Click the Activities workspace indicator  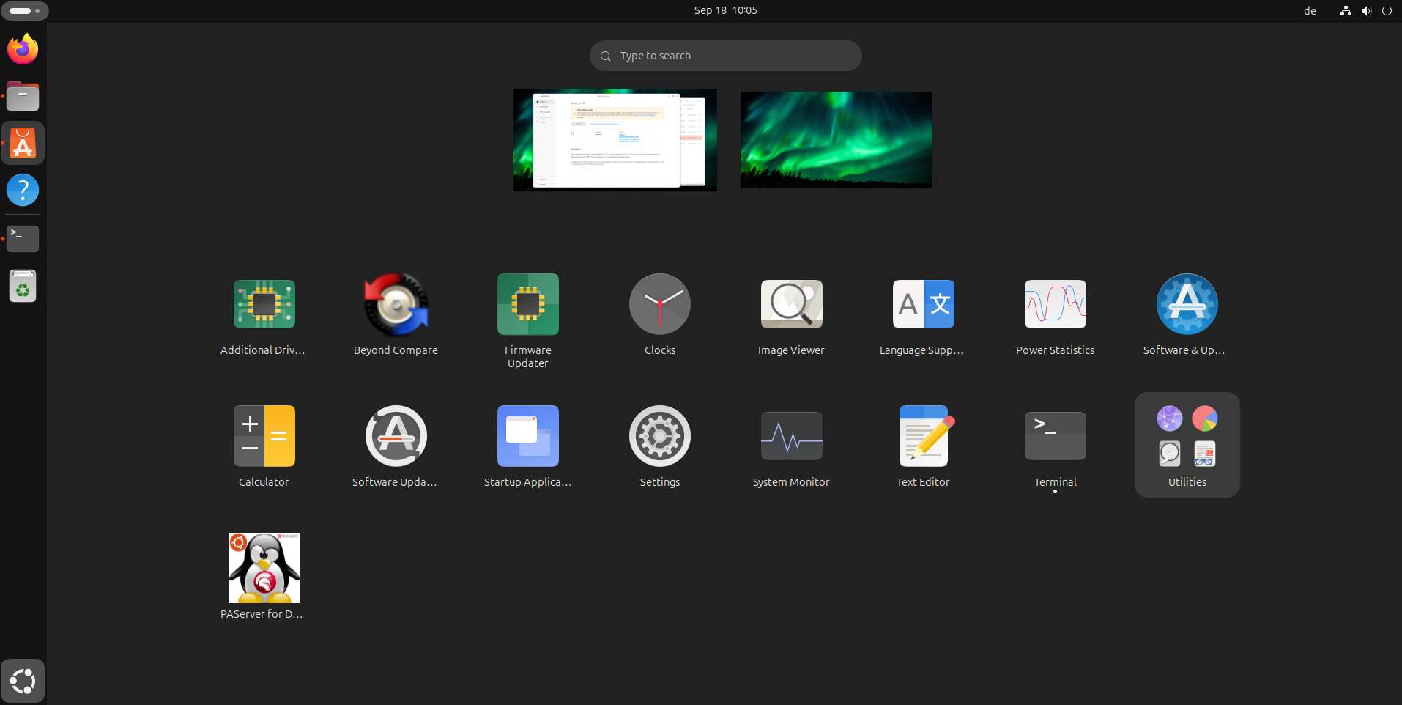tap(24, 11)
